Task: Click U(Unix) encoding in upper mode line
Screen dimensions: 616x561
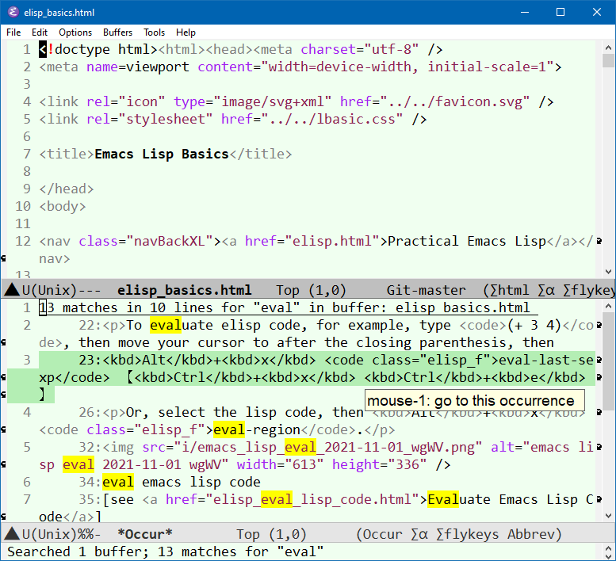Action: (x=49, y=290)
